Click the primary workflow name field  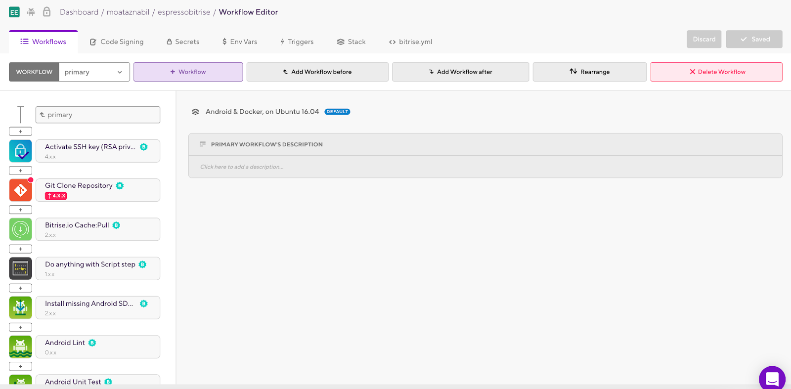[x=98, y=115]
